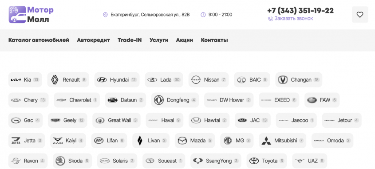
Task: Select the Mitsubishi three-diamond logo
Action: coord(266,141)
